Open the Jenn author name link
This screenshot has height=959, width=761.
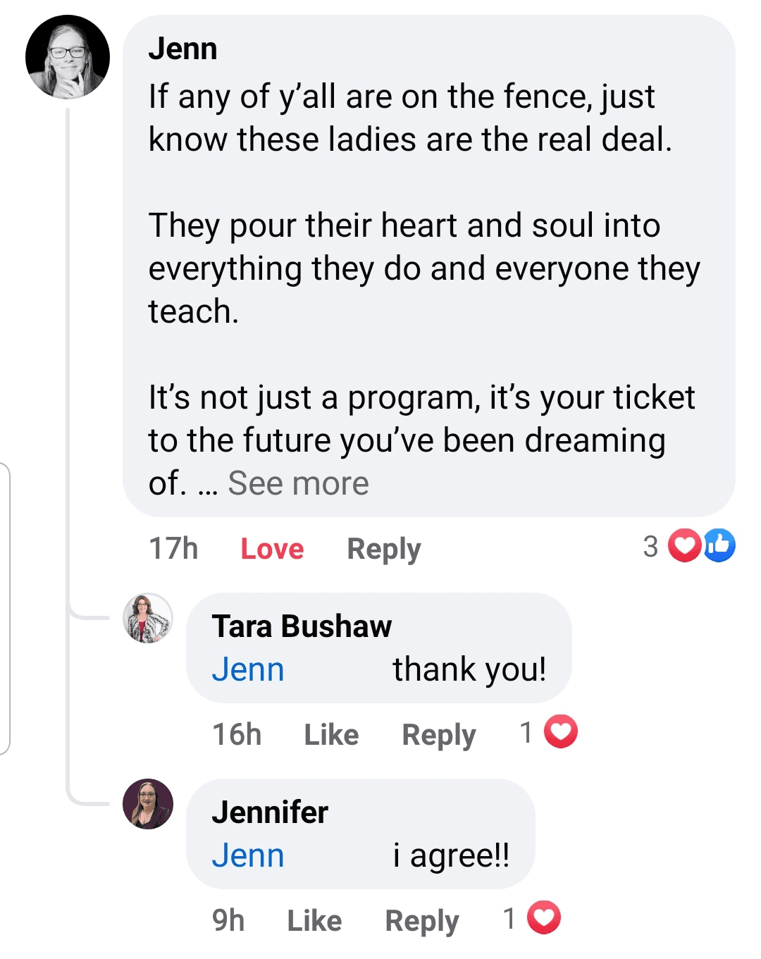pyautogui.click(x=182, y=49)
